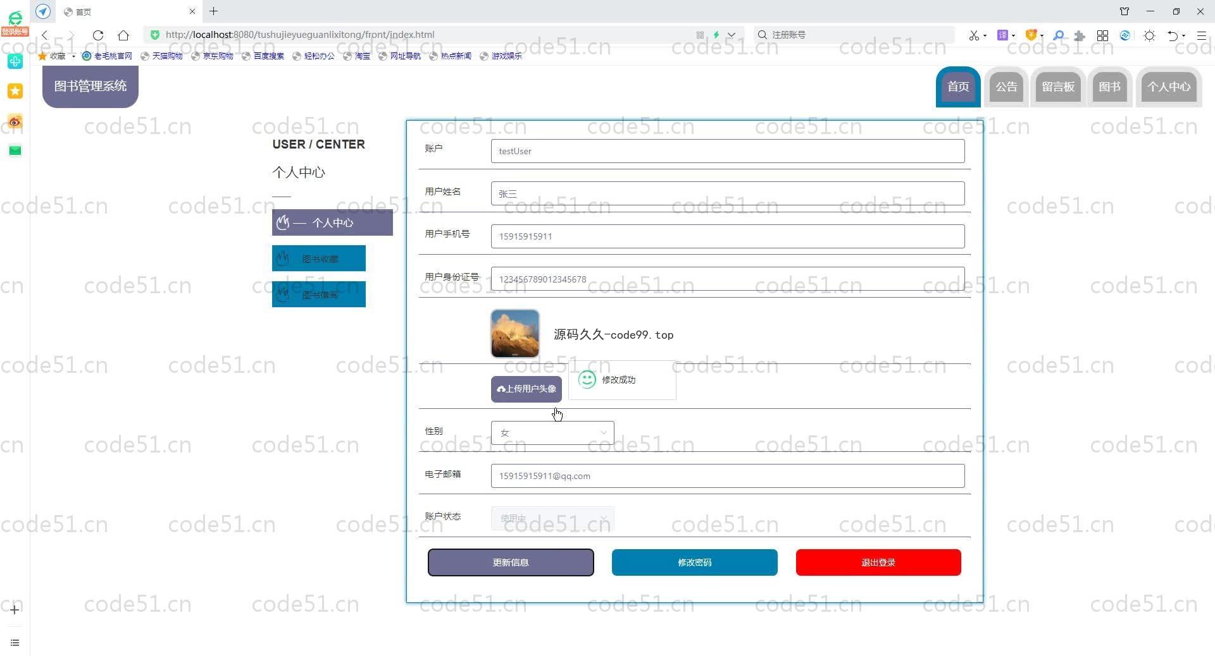The width and height of the screenshot is (1215, 656).
Task: Click the browser refresh icon
Action: 98,35
